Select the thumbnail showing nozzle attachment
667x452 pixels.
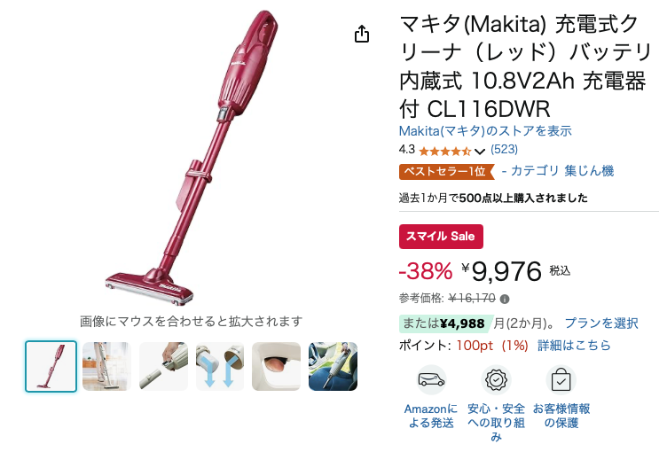click(x=163, y=366)
